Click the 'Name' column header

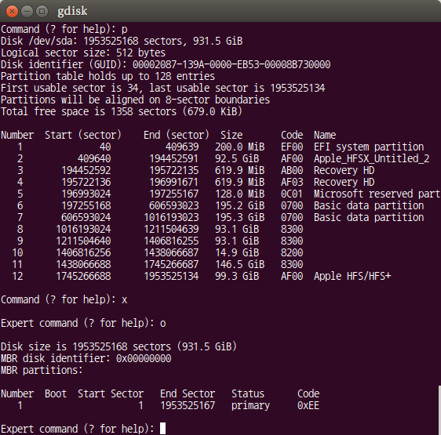(x=325, y=135)
